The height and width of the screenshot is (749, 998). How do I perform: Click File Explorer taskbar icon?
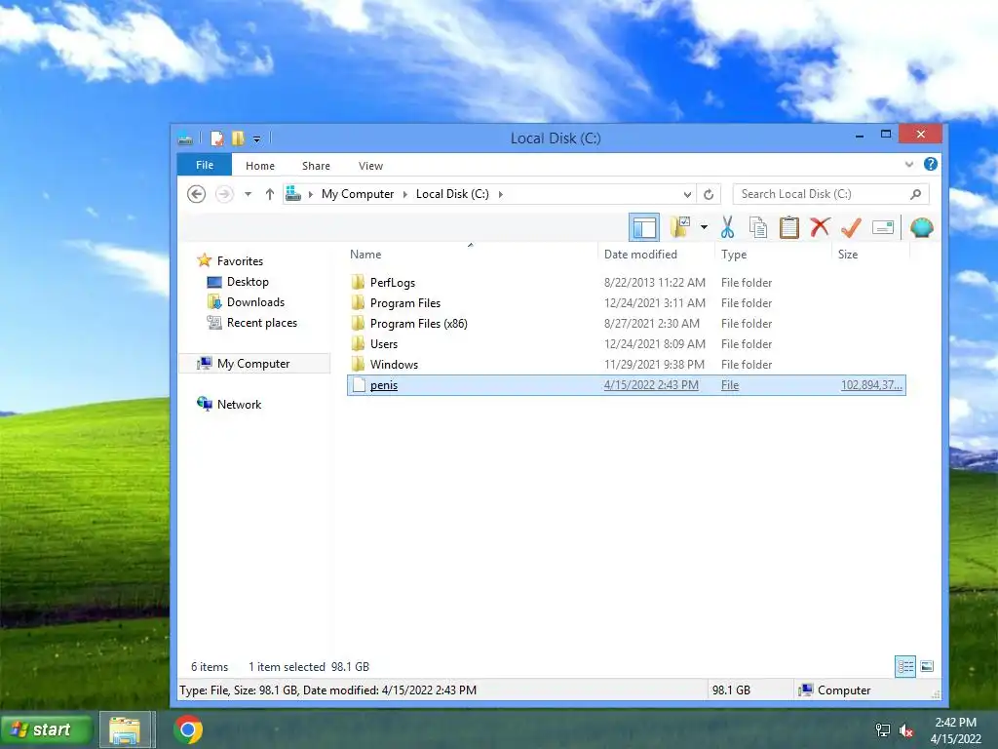click(x=126, y=729)
